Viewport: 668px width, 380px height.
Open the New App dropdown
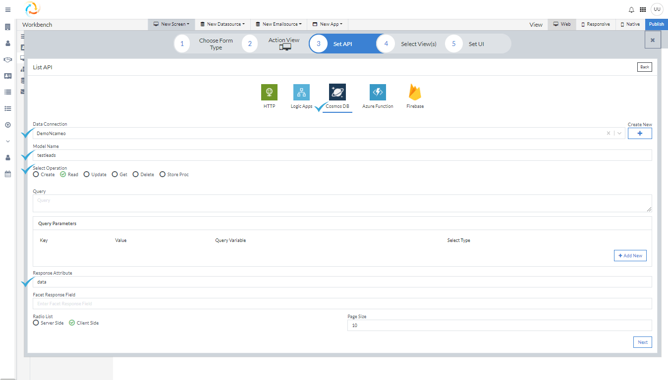click(x=328, y=24)
